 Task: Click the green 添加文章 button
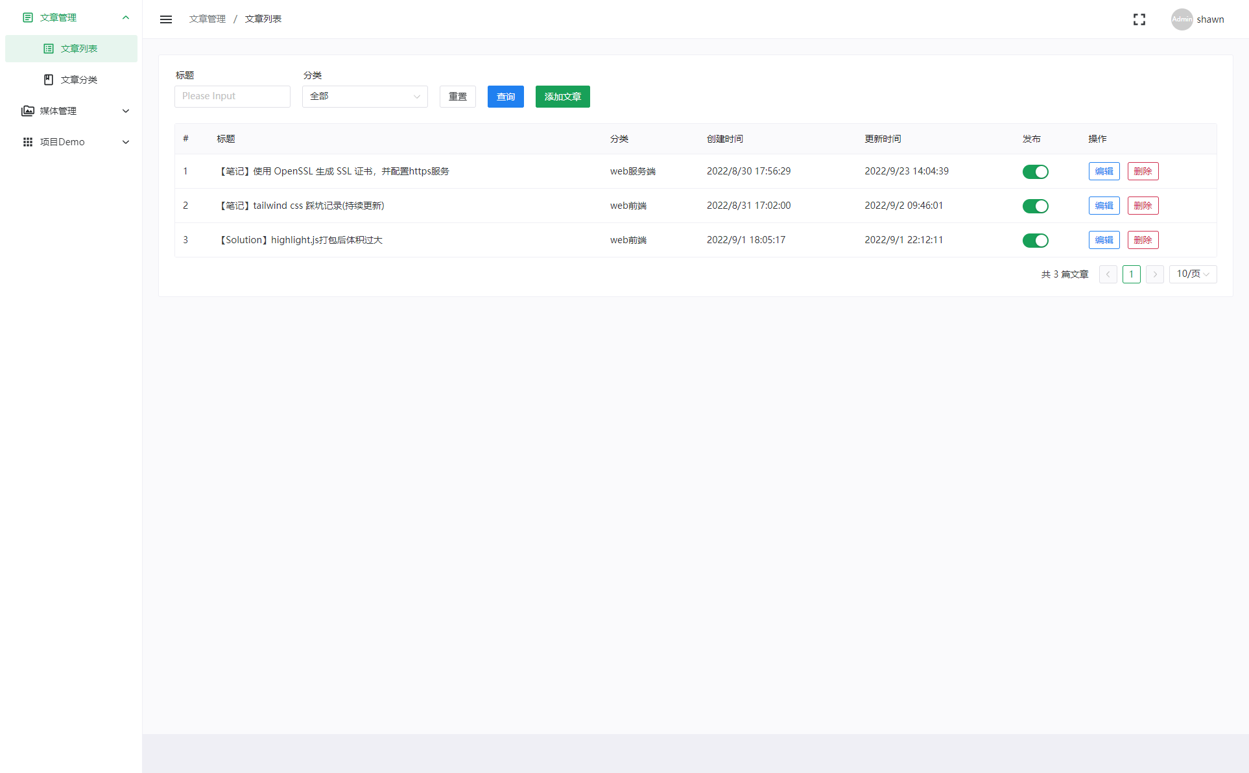pos(562,97)
